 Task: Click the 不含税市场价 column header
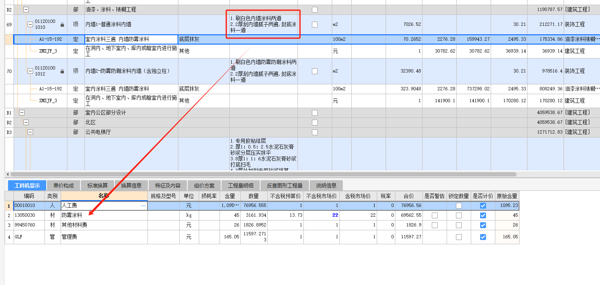(322, 196)
